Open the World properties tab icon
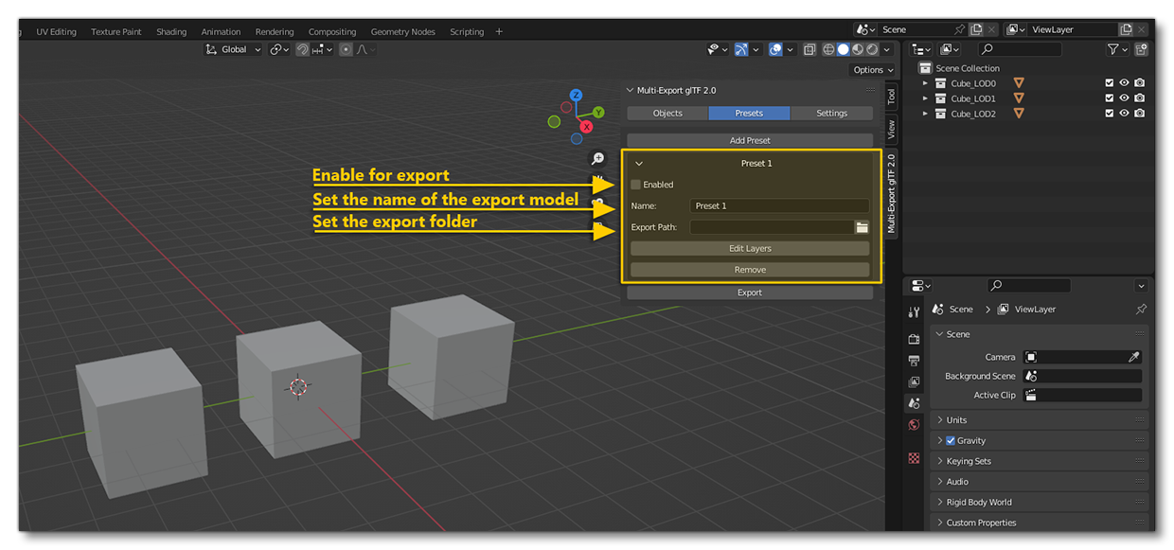This screenshot has width=1174, height=550. click(914, 425)
